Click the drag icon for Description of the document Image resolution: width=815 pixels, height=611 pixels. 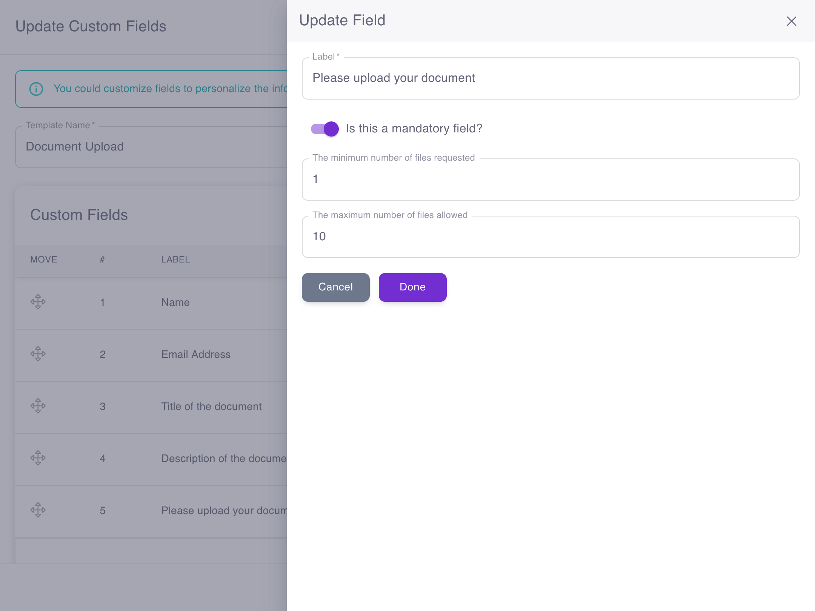point(38,458)
